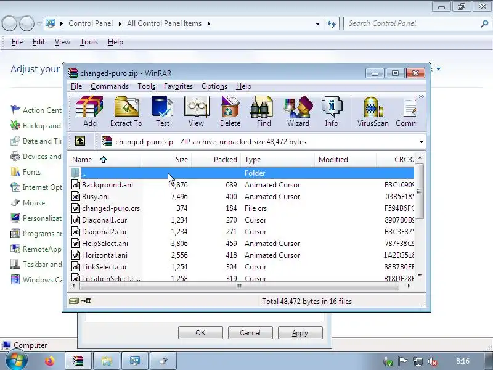Click the drive icon in WinRAR status bar

pyautogui.click(x=73, y=301)
